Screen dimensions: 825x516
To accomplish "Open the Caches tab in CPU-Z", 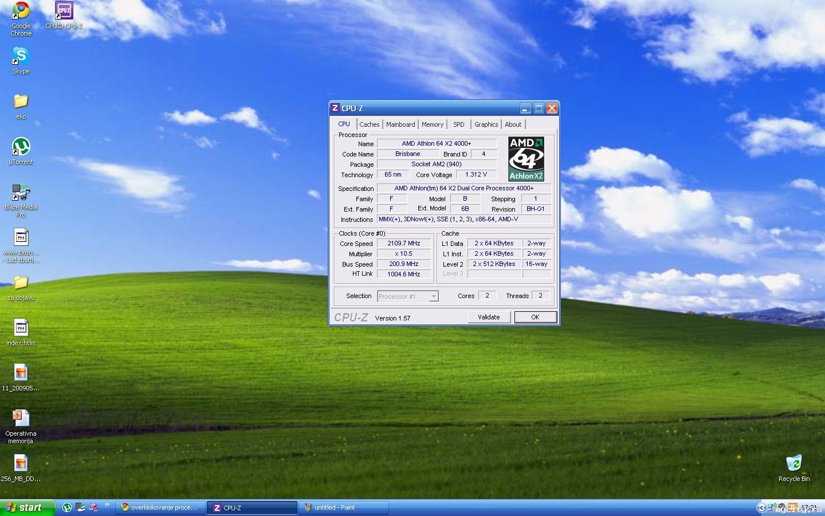I will pos(369,124).
